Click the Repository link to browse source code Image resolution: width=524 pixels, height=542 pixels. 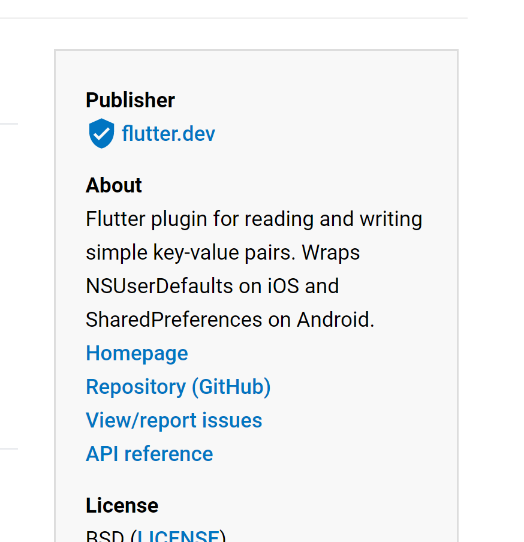pyautogui.click(x=178, y=386)
